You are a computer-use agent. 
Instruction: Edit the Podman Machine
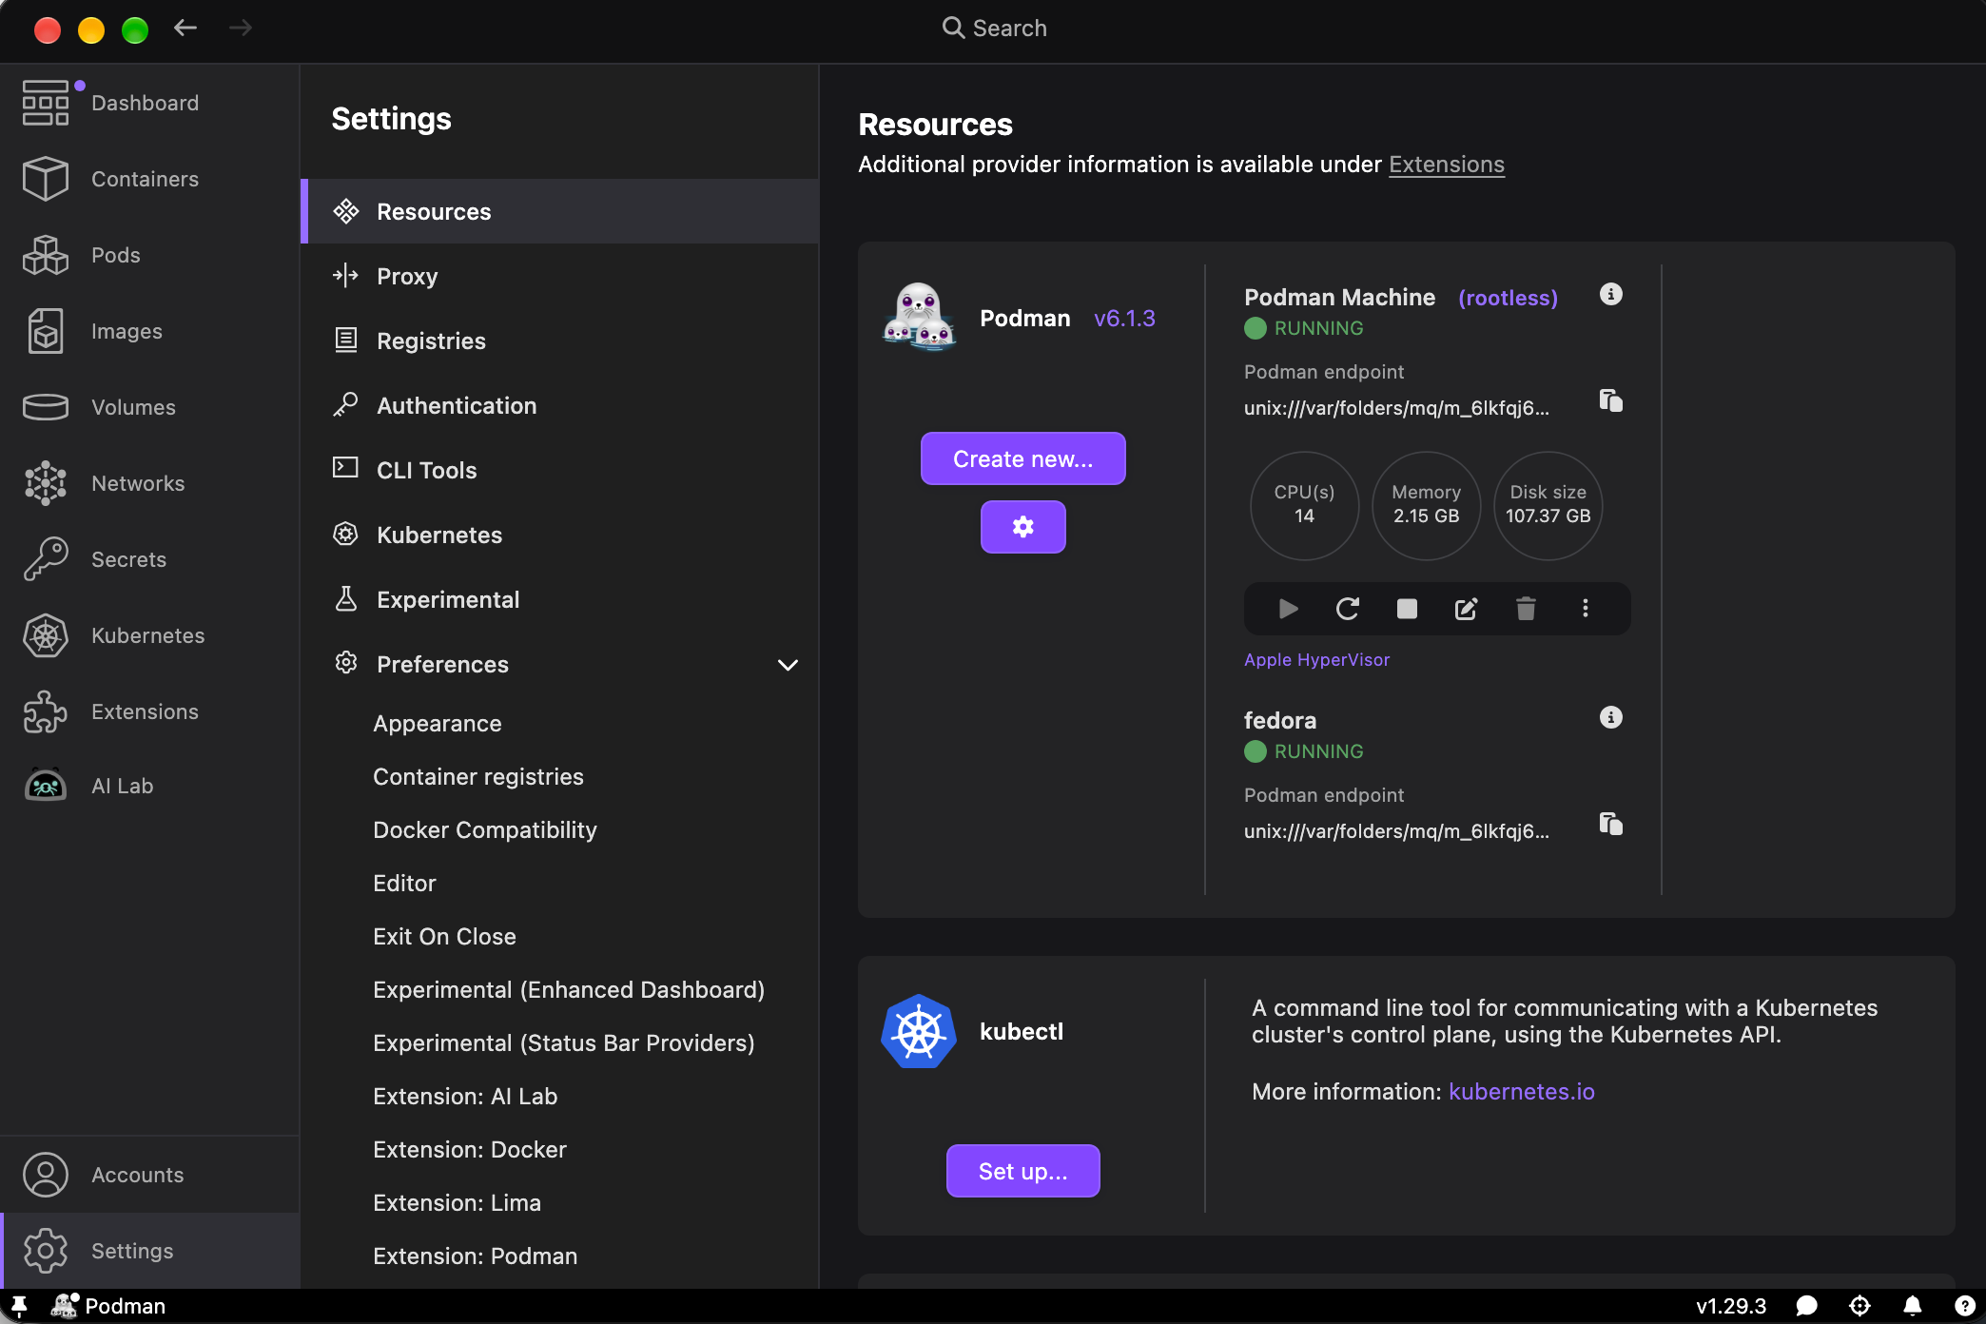coord(1466,609)
